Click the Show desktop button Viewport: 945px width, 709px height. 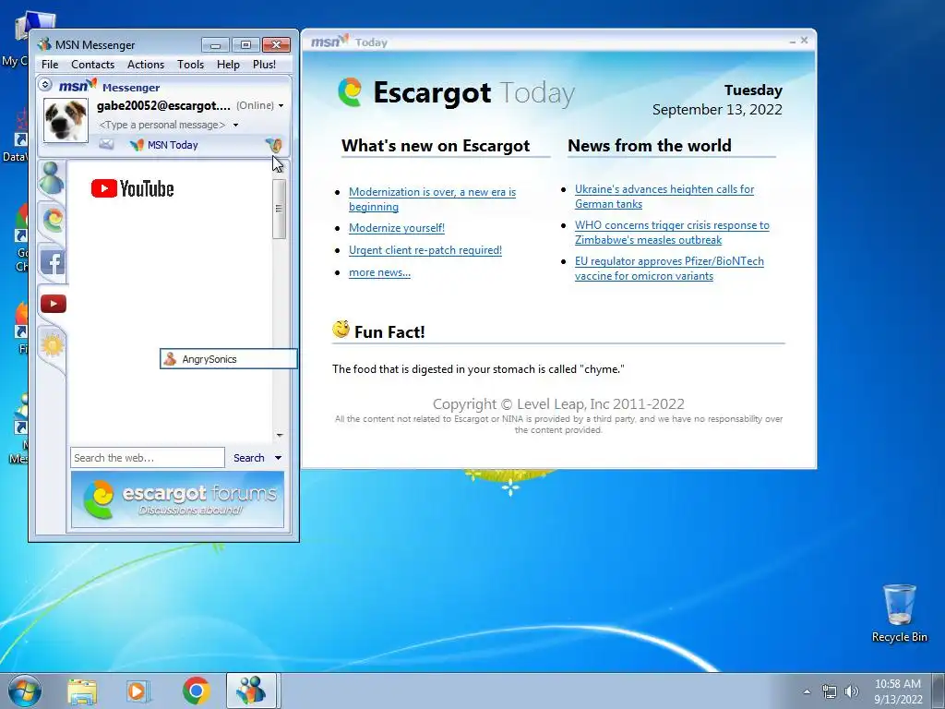939,691
